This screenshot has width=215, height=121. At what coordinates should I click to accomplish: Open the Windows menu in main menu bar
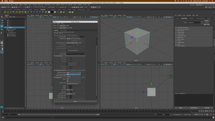[x=26, y=4]
